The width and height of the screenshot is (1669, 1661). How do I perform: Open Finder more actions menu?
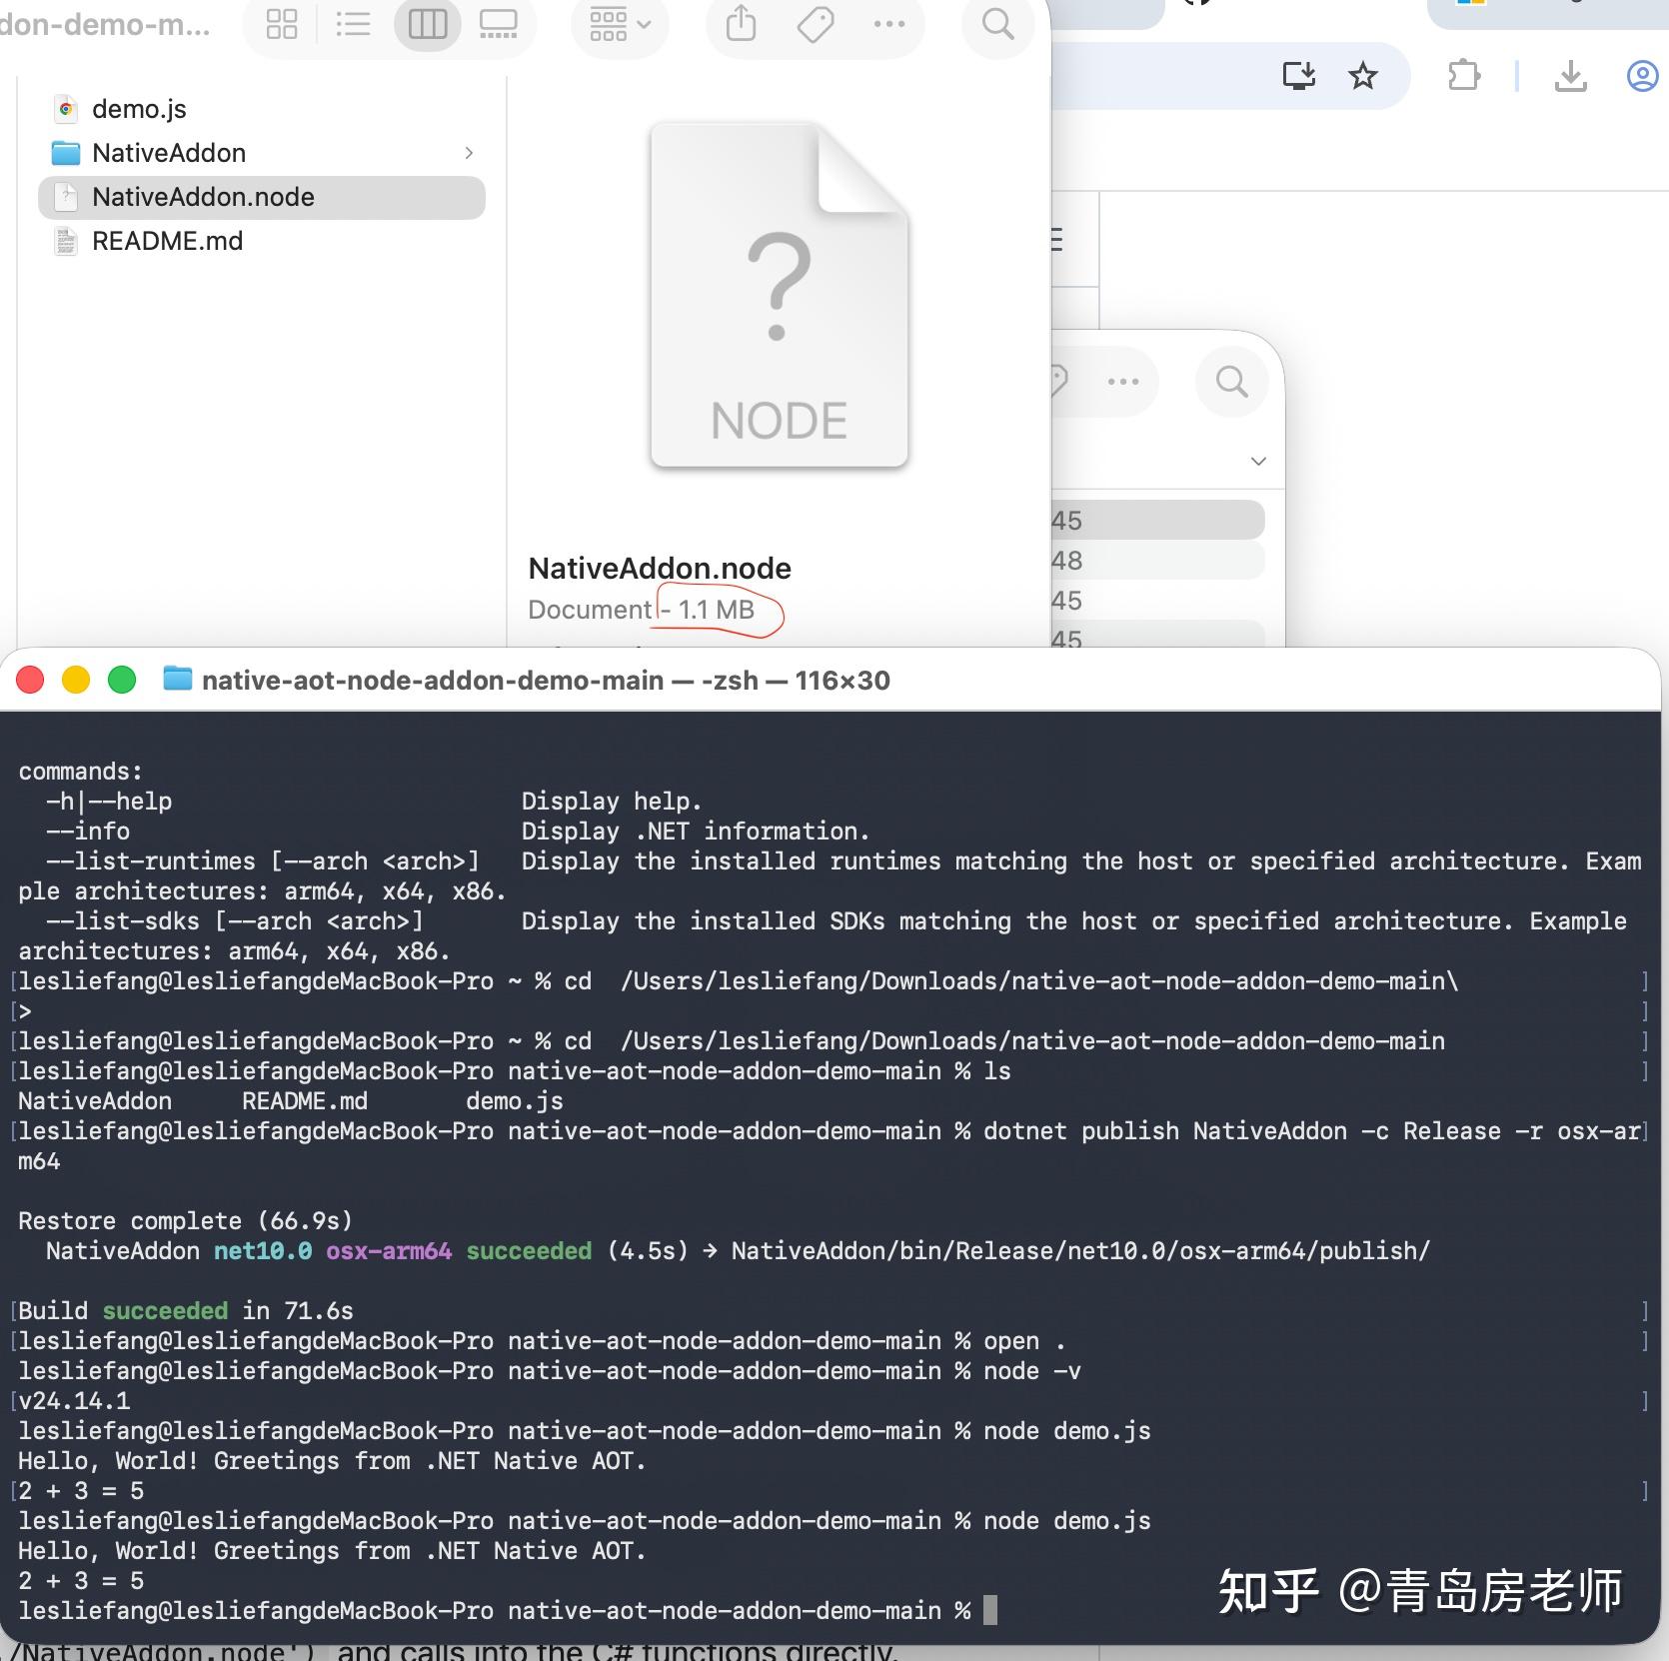(888, 23)
